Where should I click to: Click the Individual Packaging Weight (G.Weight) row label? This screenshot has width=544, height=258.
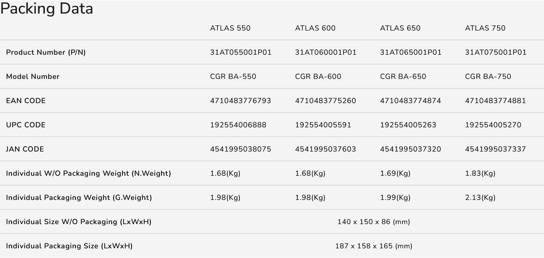pos(79,197)
